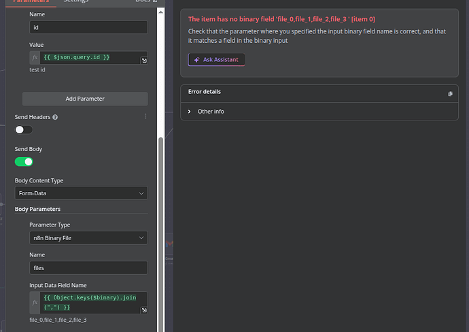Click the 'file_0,file_1,file_2,file_3' preview under the expression
469x332 pixels.
click(58, 320)
